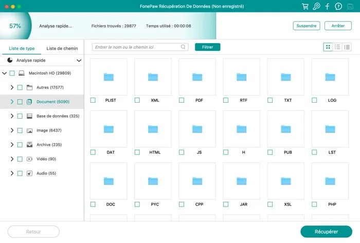Image resolution: width=360 pixels, height=243 pixels.
Task: Click the Suspendre button
Action: [x=307, y=26]
